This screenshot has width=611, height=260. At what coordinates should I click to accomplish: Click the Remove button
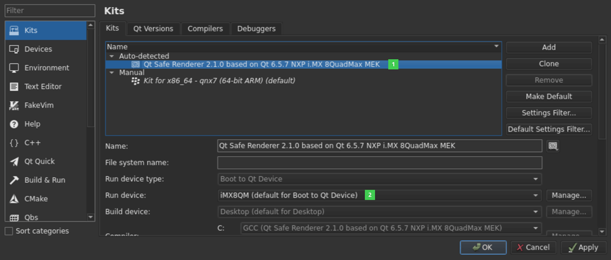[x=549, y=80]
